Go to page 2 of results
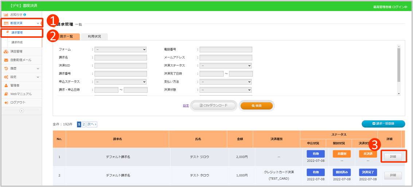413x187 pixels. coord(84,124)
